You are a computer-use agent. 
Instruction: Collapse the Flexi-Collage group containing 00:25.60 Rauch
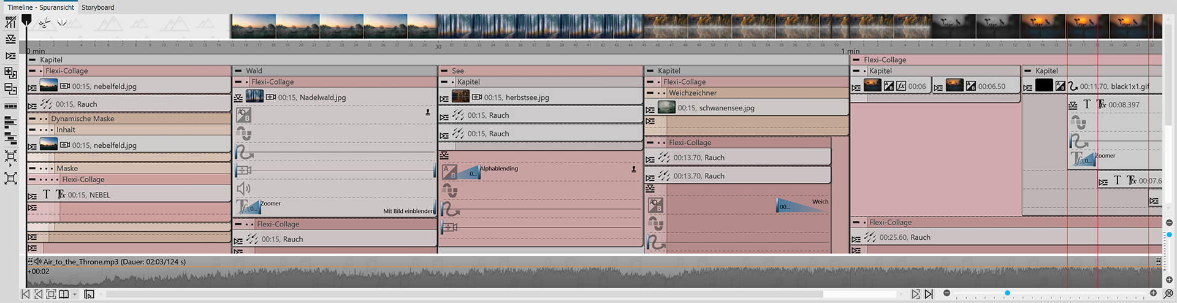[856, 223]
